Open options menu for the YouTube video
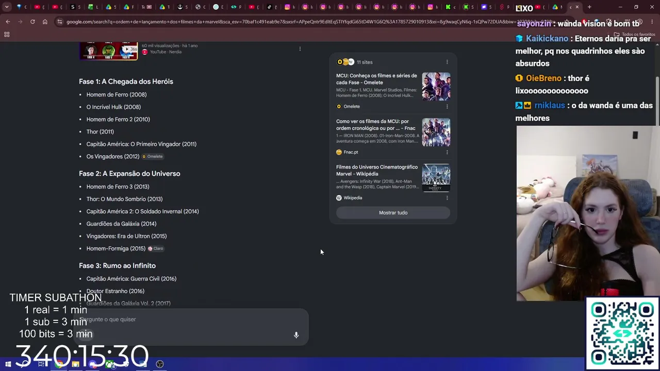Screen dimensions: 660x371 pyautogui.click(x=300, y=49)
